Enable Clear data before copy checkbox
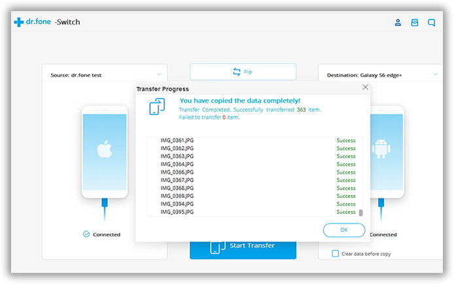The width and height of the screenshot is (454, 284). (336, 253)
